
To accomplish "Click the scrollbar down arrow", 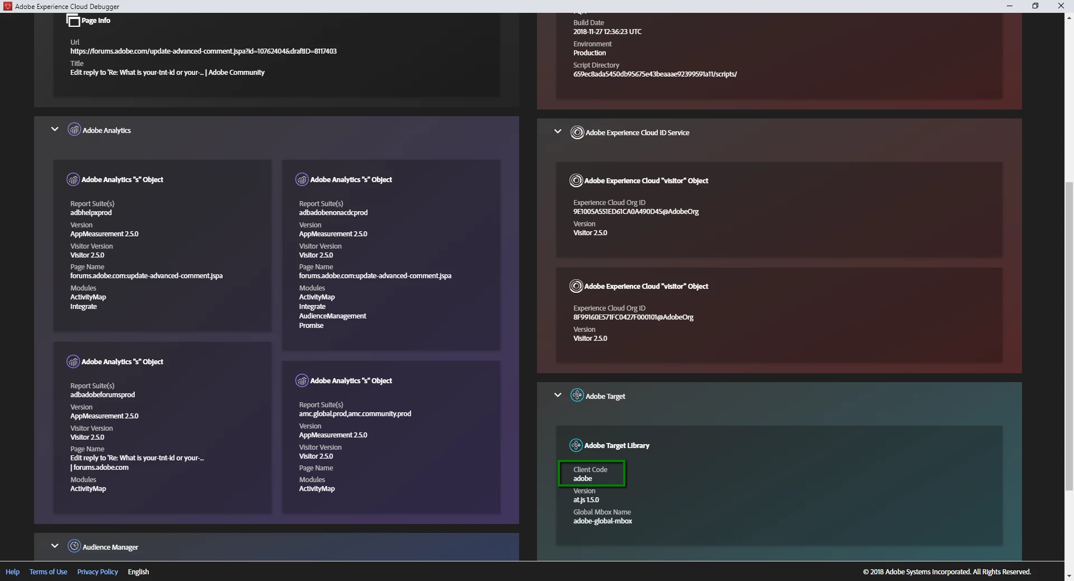I will click(x=1069, y=576).
